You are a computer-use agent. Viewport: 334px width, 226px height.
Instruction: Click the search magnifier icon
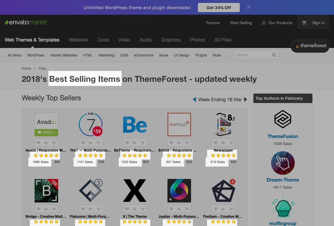coord(274,55)
